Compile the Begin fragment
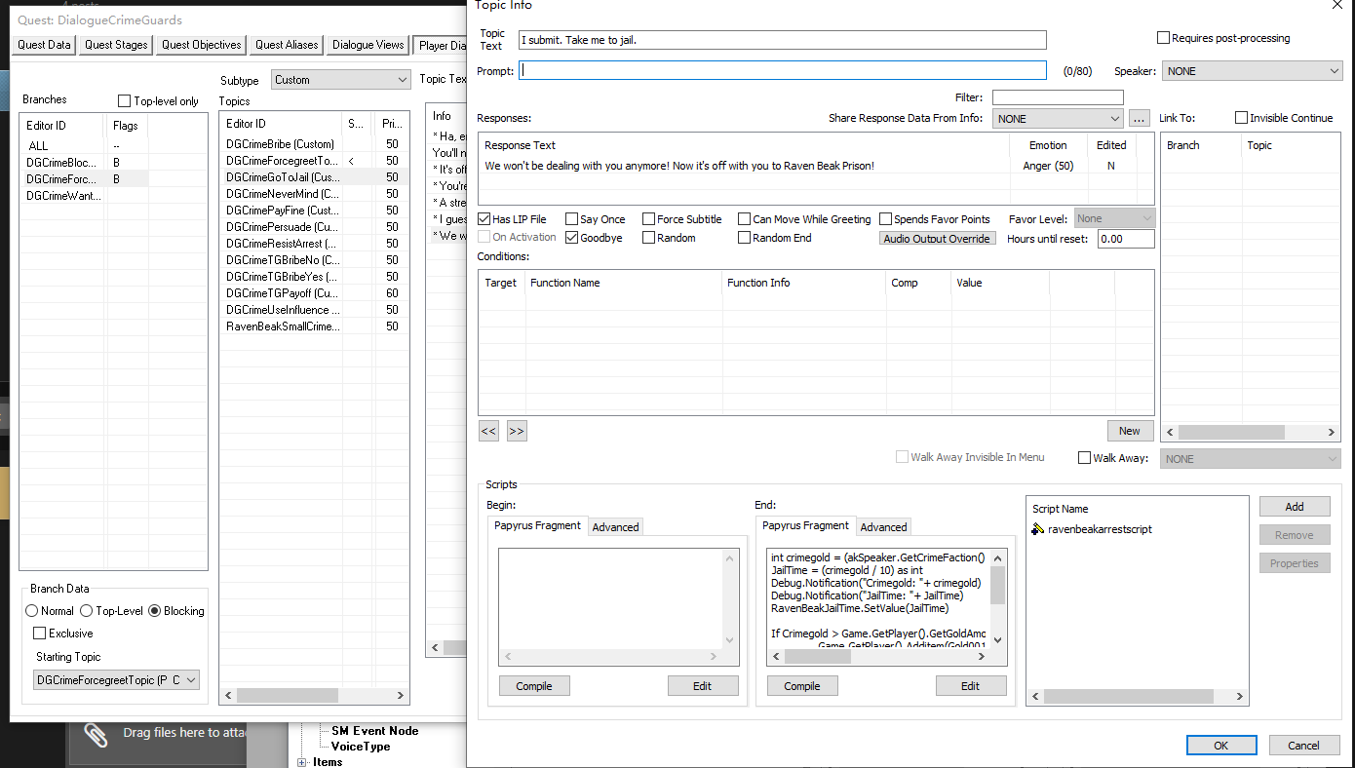 pyautogui.click(x=534, y=686)
